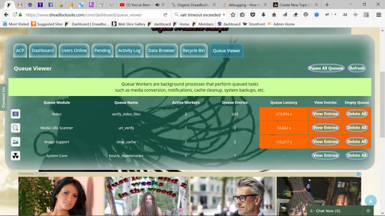Viewport: 385px width, 216px height.
Task: Go back with browser back arrow
Action: click(x=6, y=15)
